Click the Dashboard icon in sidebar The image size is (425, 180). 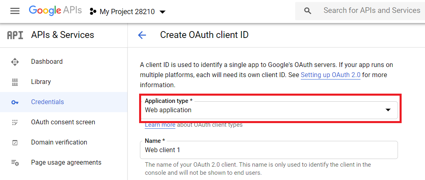pos(15,62)
